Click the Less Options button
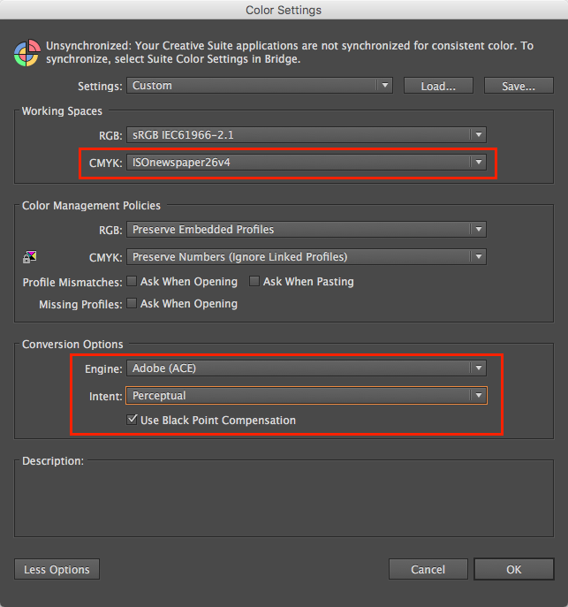This screenshot has height=607, width=568. click(x=57, y=569)
